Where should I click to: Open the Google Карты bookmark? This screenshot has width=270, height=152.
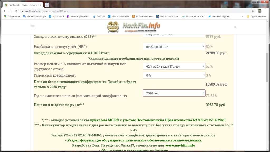coord(12,16)
